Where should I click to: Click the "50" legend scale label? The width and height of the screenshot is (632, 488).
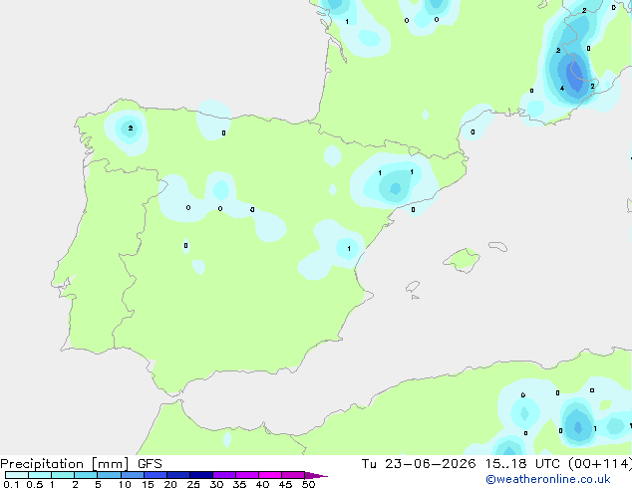tap(308, 484)
